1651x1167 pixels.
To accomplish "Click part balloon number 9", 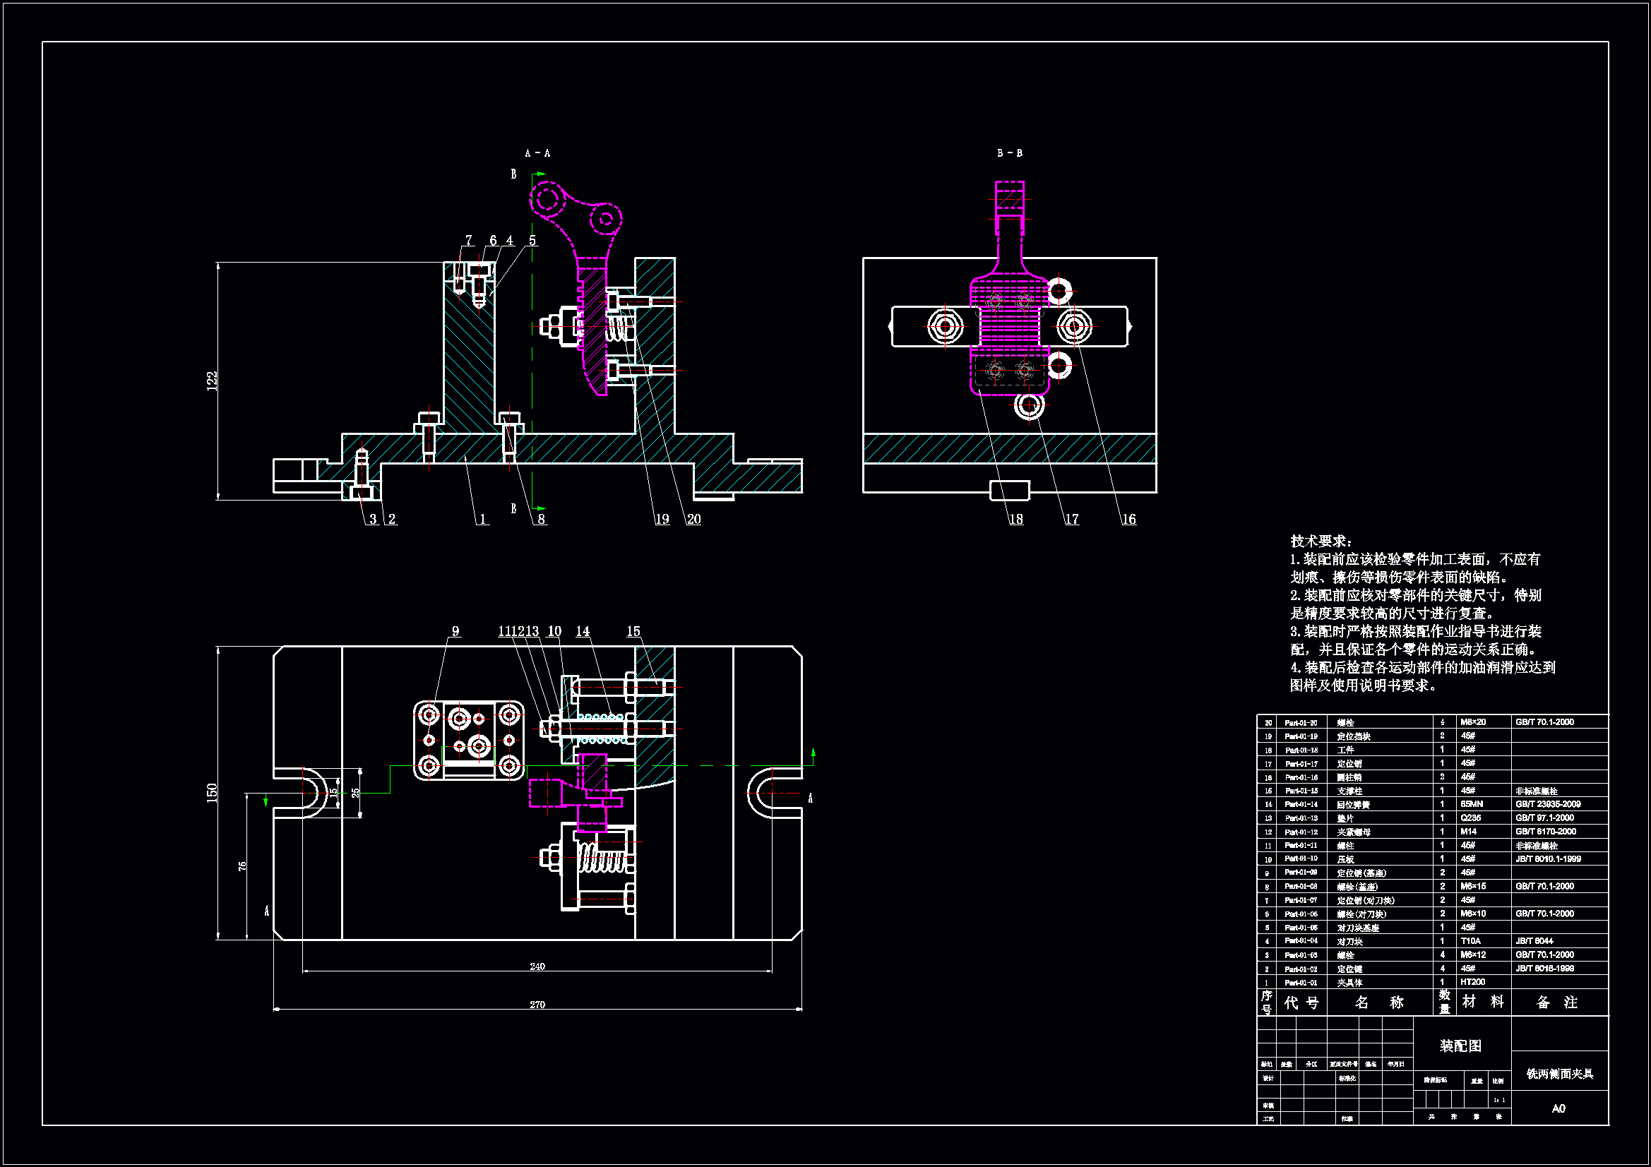I will click(x=455, y=631).
